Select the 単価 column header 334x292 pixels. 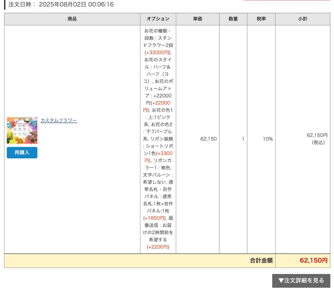click(198, 19)
